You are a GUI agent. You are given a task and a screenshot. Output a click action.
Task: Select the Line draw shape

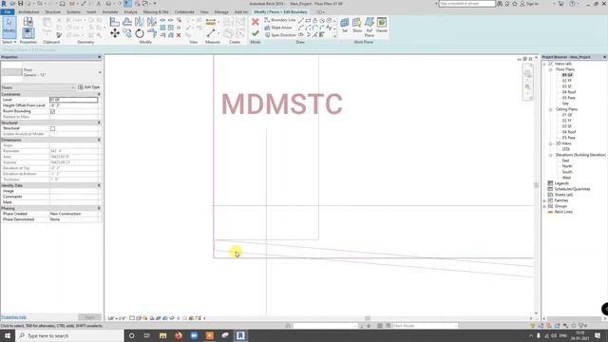click(301, 20)
